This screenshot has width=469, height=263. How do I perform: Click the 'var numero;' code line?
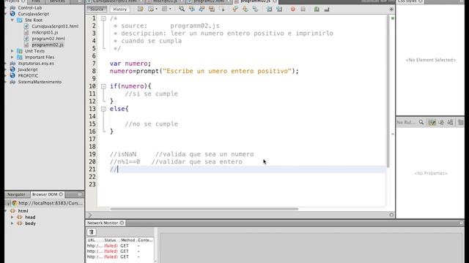click(130, 64)
